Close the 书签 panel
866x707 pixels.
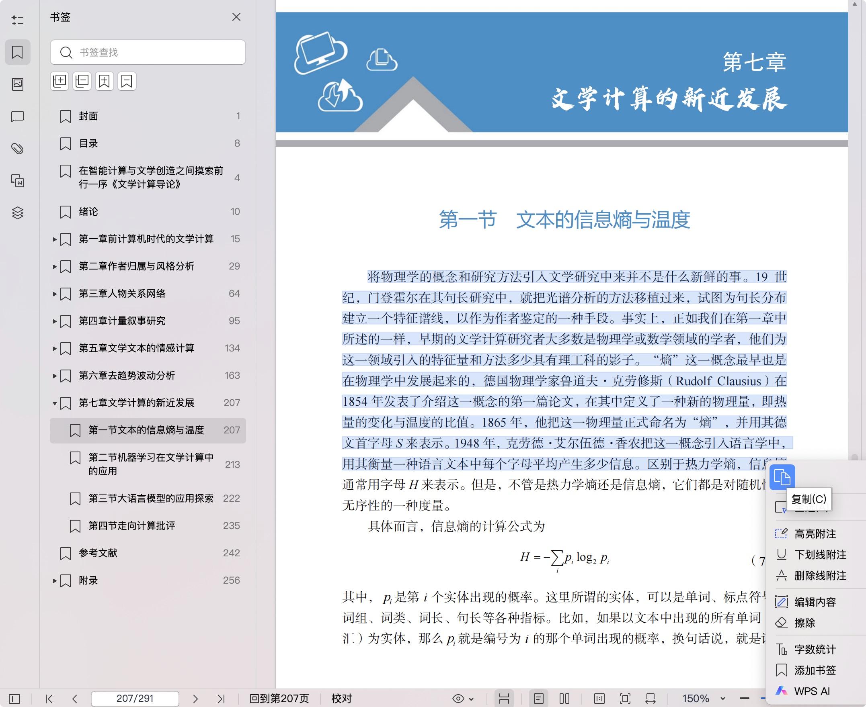click(236, 17)
